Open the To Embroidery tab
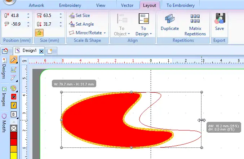This screenshot has height=159, width=244. click(181, 5)
